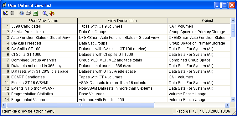Minimize the User-Defined View List window
Image resolution: width=237 pixels, height=116 pixels.
pyautogui.click(x=217, y=6)
